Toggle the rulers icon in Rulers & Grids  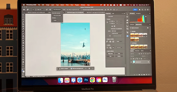click(107, 41)
